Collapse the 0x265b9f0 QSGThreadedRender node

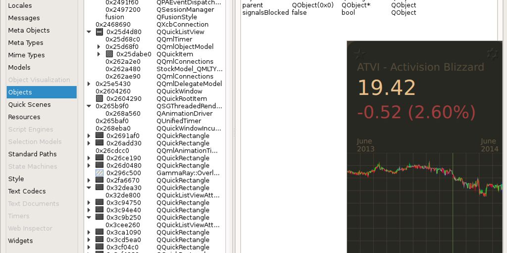point(89,106)
